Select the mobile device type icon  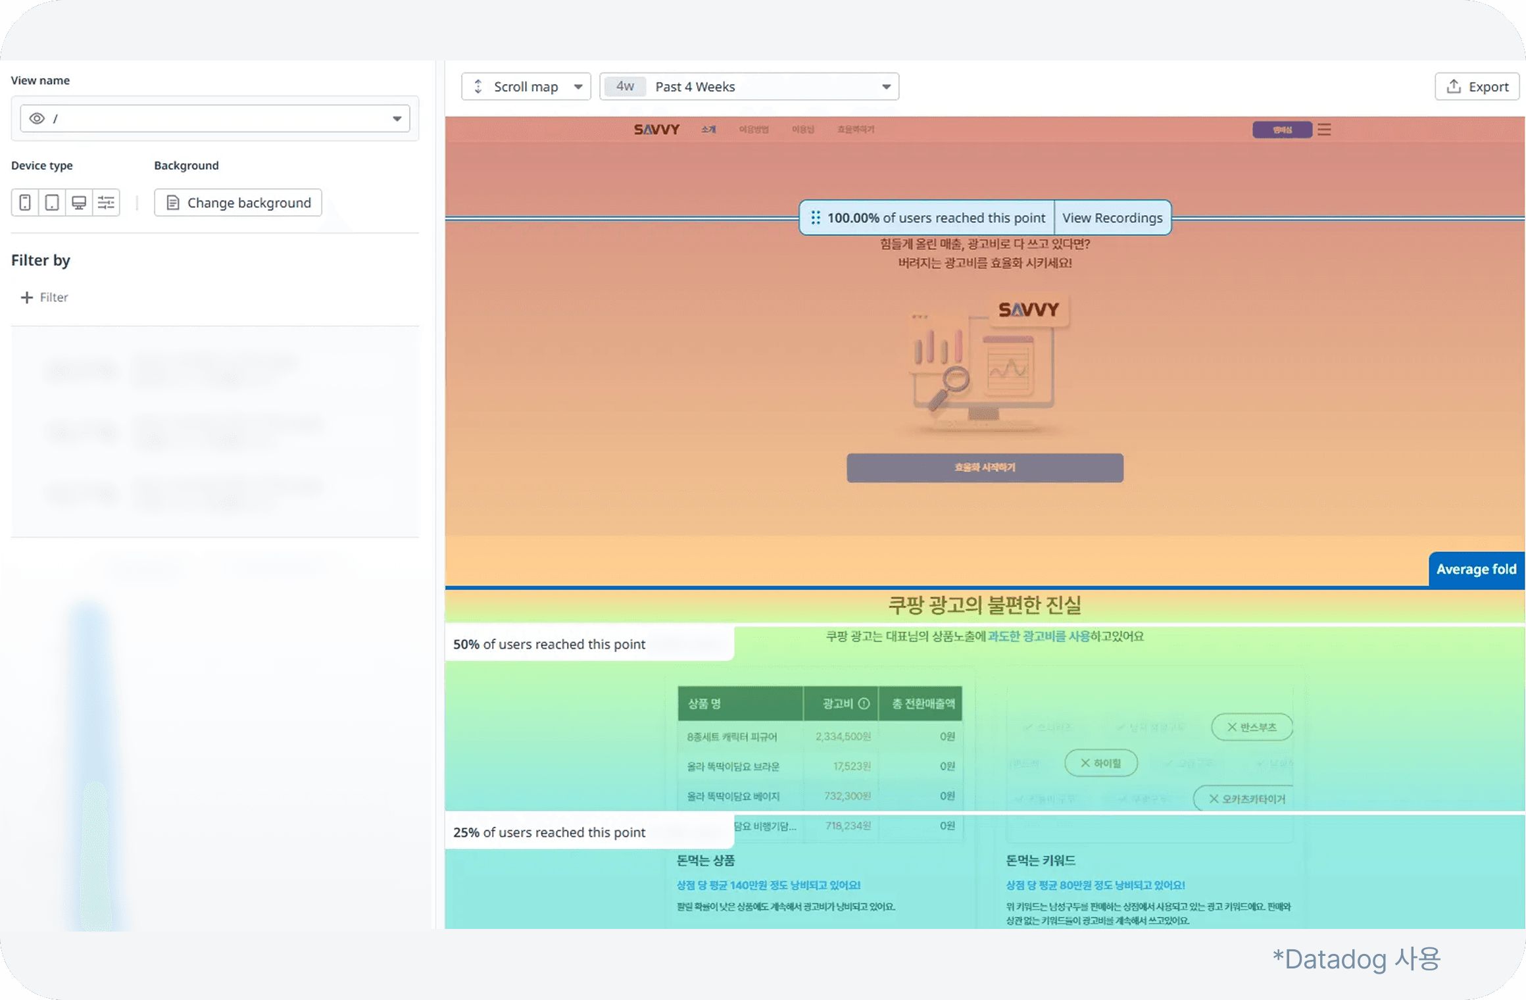coord(25,203)
